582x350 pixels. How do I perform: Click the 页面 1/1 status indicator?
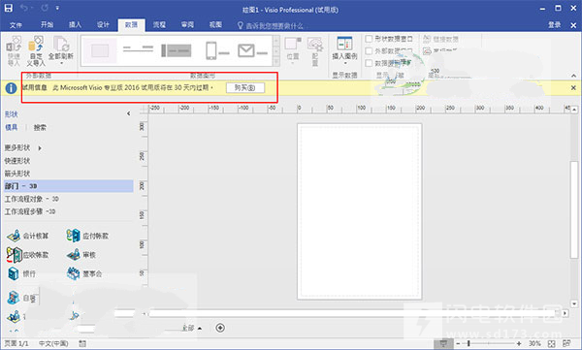pos(16,343)
